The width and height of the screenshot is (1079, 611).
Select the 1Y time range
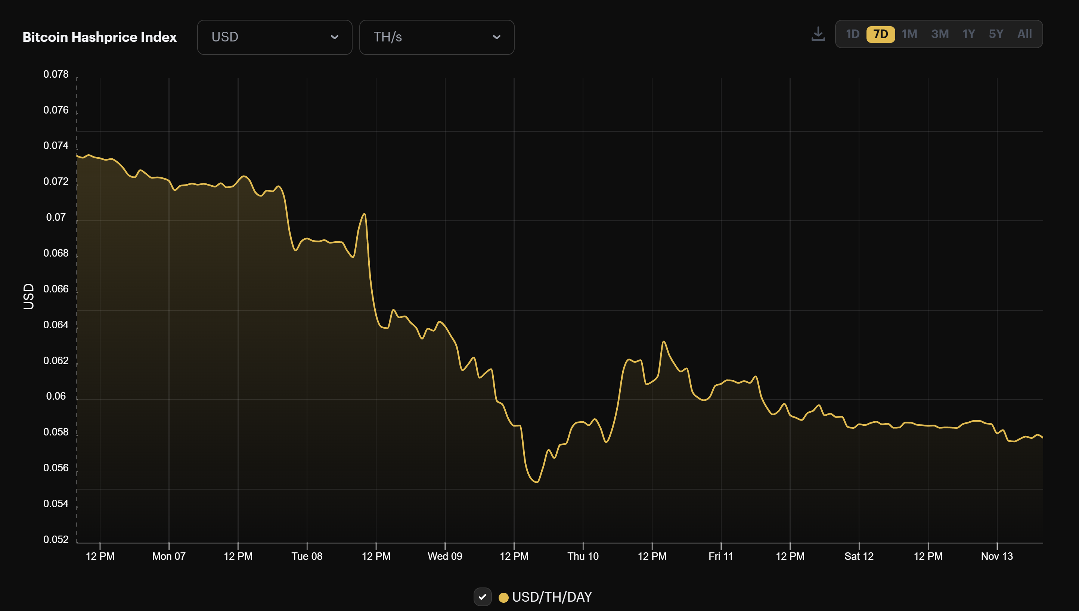point(969,34)
